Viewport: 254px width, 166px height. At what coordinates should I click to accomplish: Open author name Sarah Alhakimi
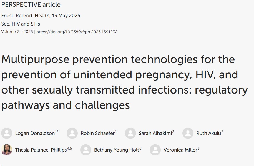(155, 133)
